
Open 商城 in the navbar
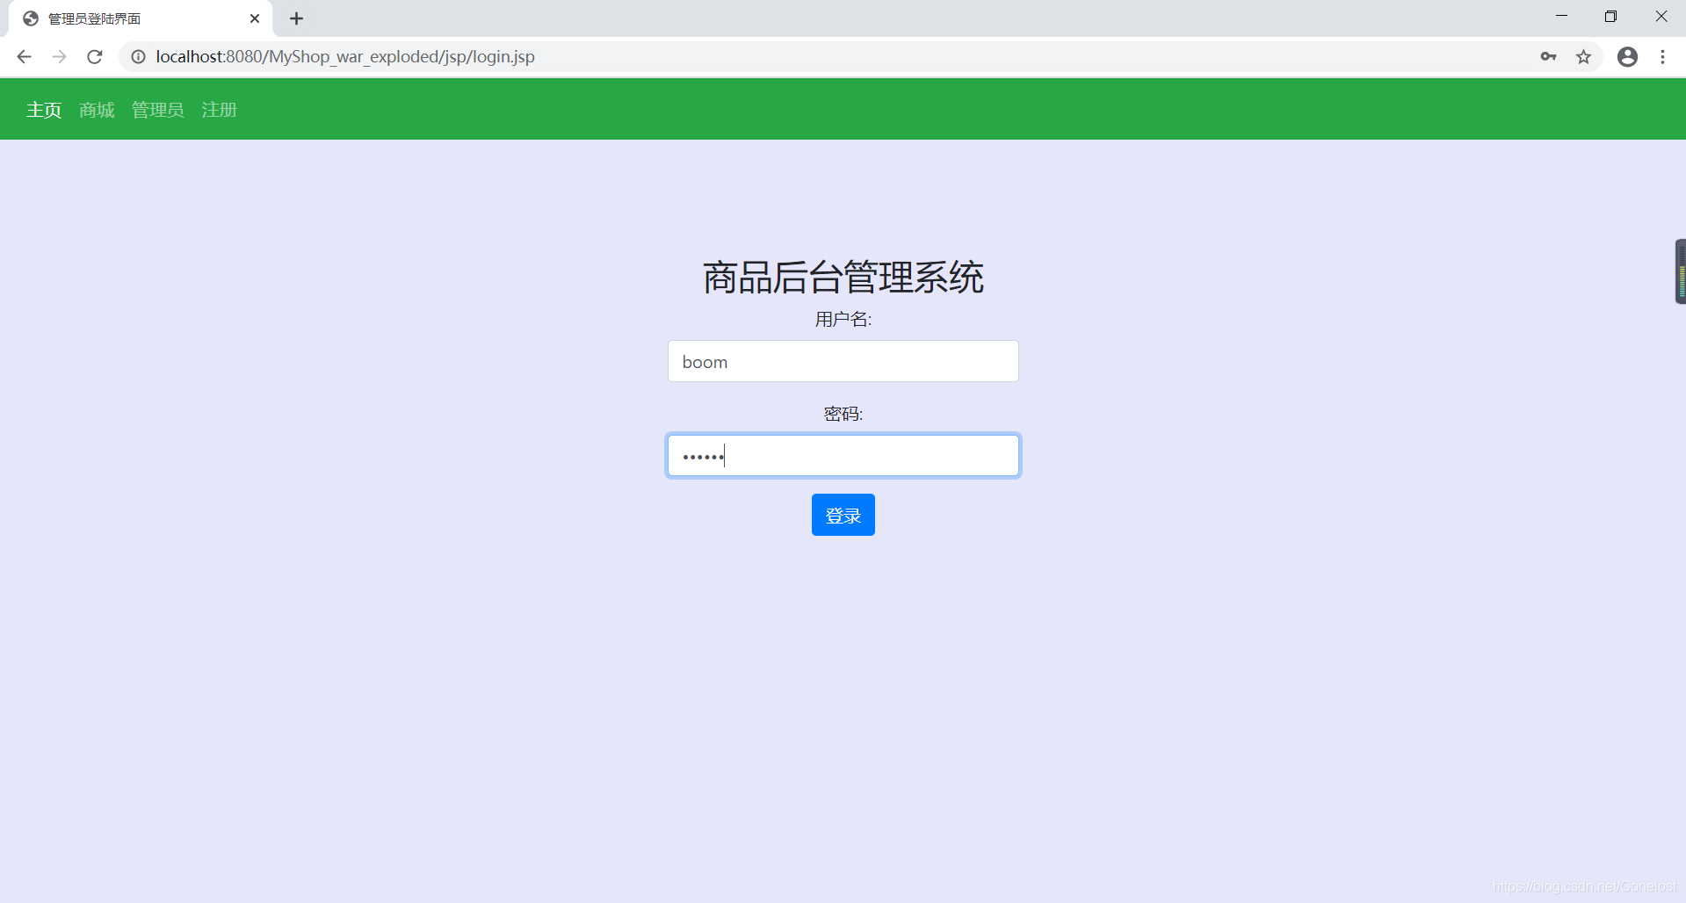pos(97,110)
